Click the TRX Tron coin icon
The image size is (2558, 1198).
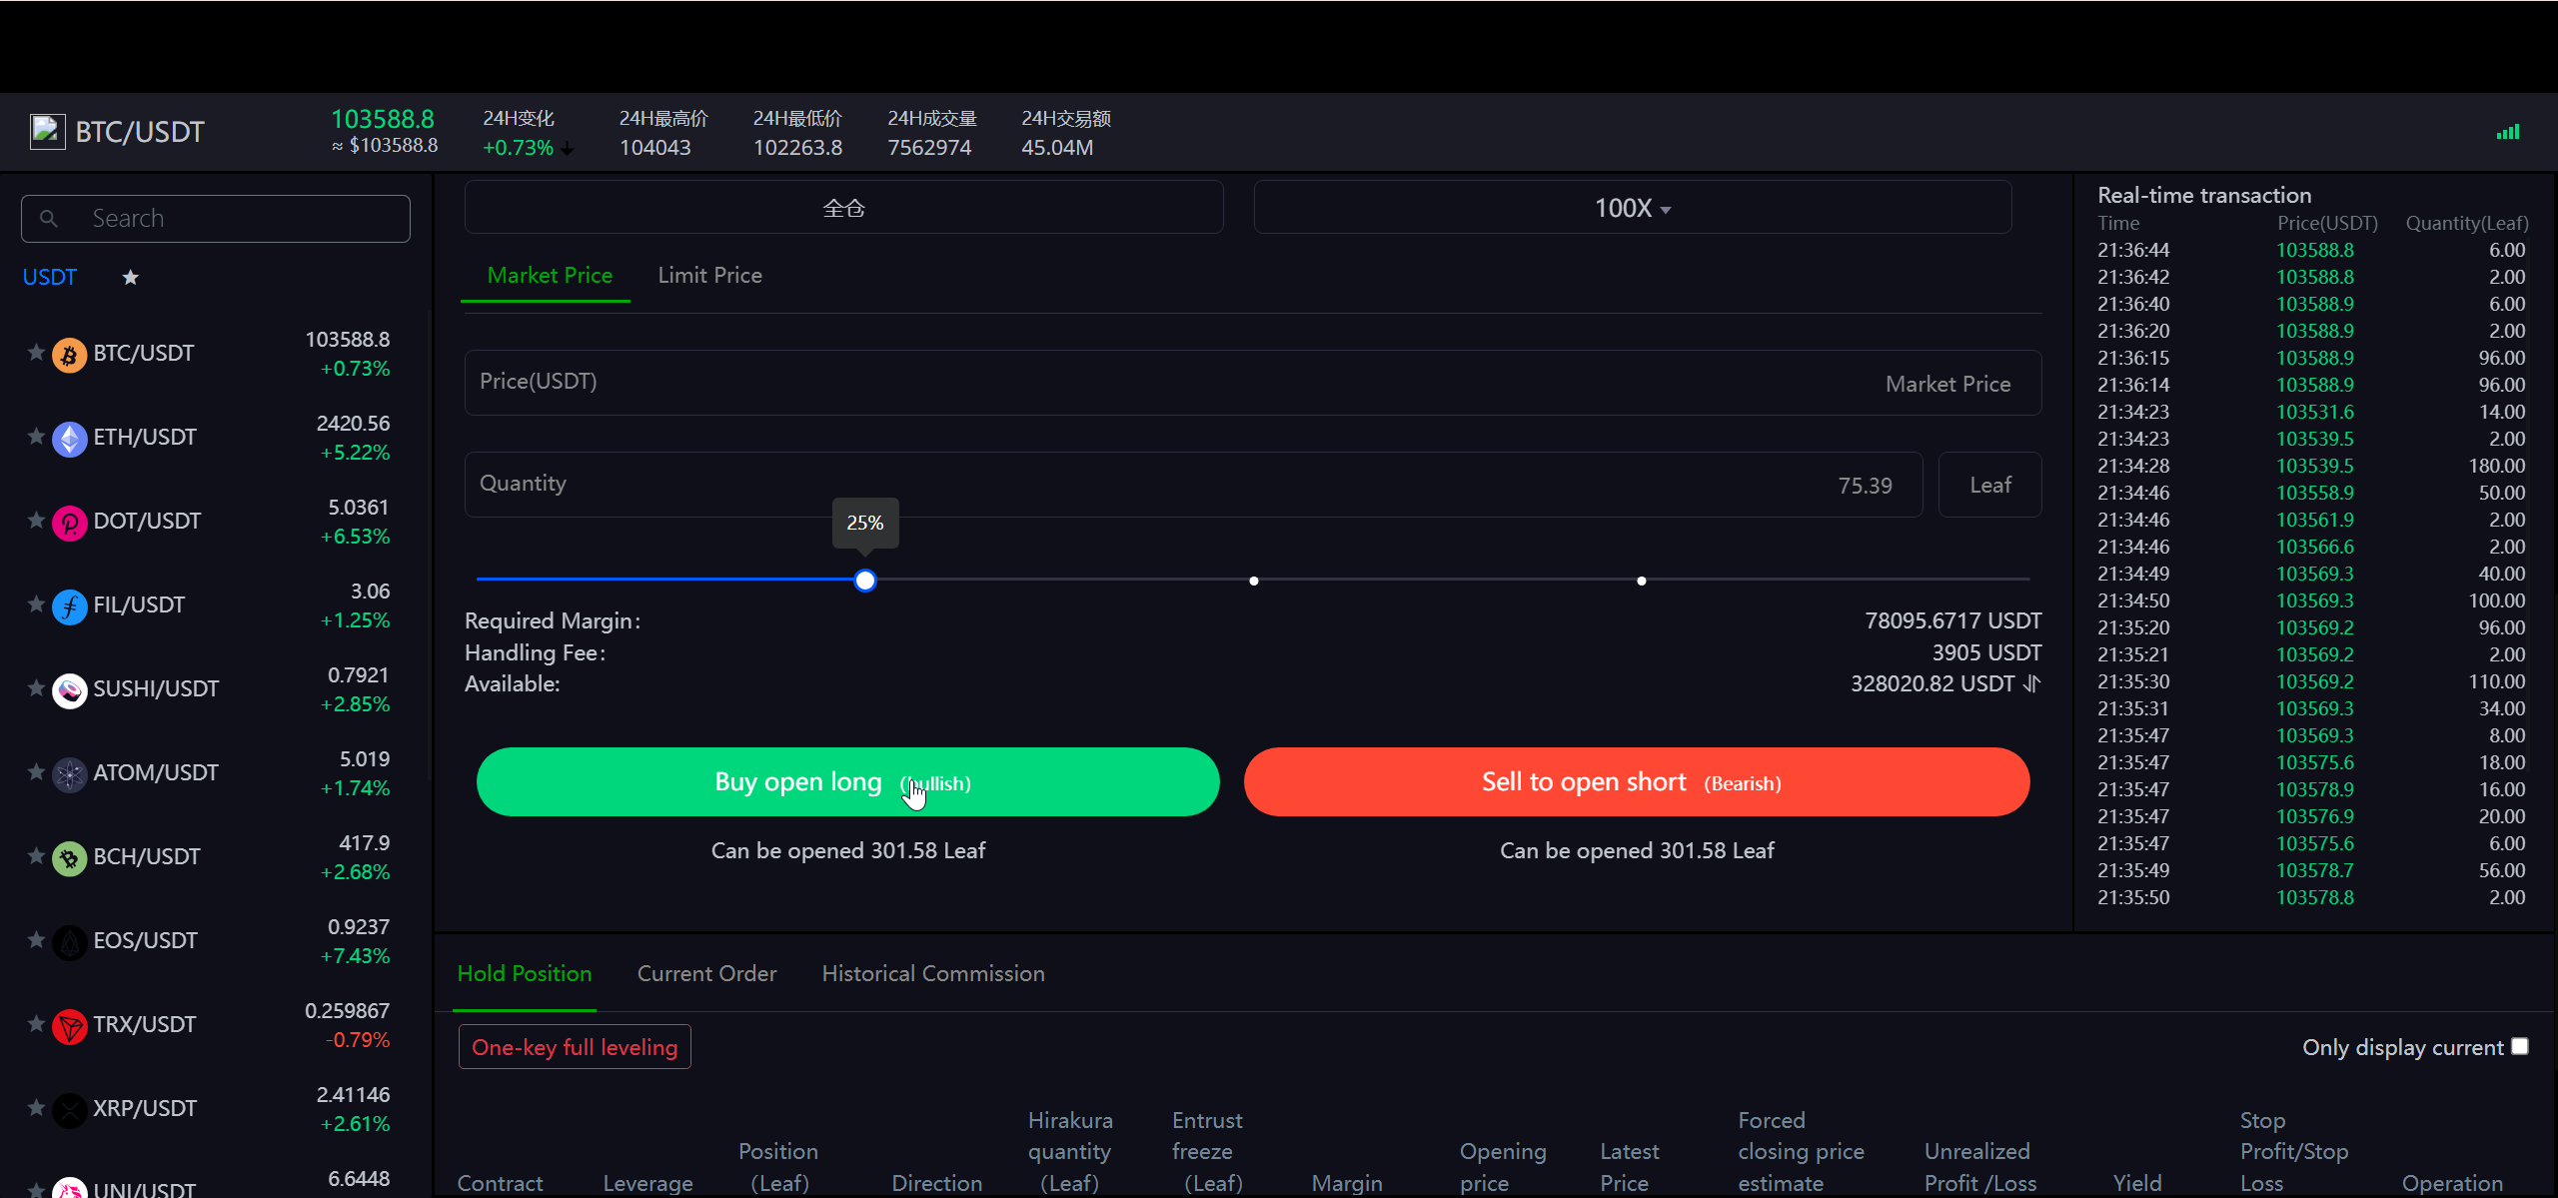coord(69,1026)
